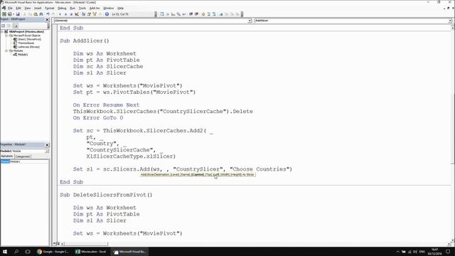
Task: Open Insert UserForm dropdown arrow in toolbar
Action: 14,14
